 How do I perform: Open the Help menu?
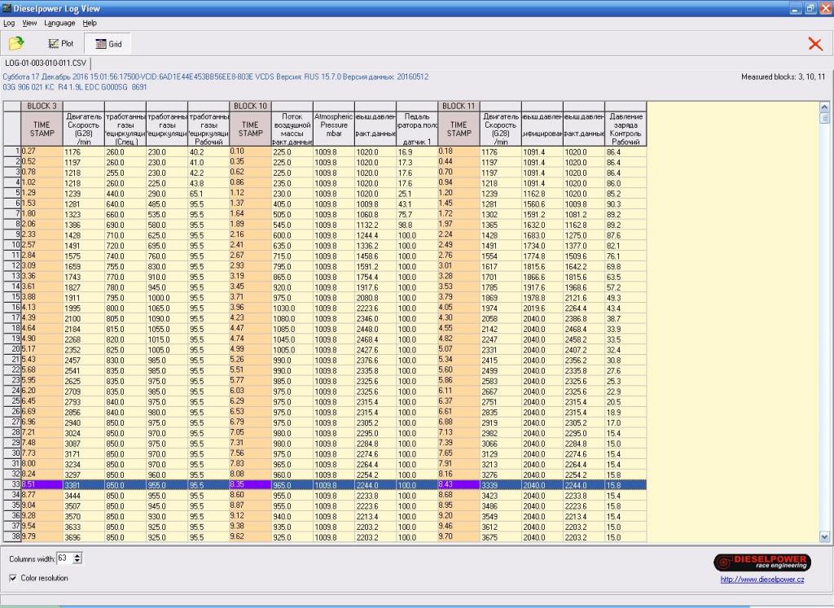coord(90,24)
